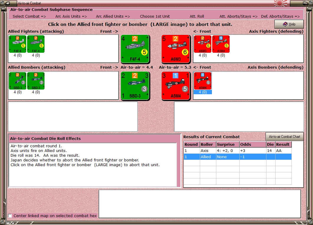
Task: Click the window menu icon in title bar
Action: point(7,3)
